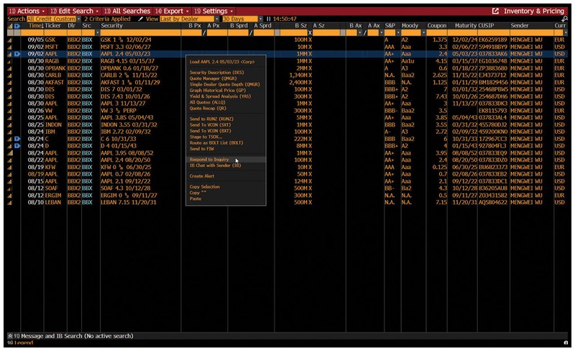The width and height of the screenshot is (575, 351).
Task: Click CUSIP value 'EK6259189'
Action: tap(493, 40)
